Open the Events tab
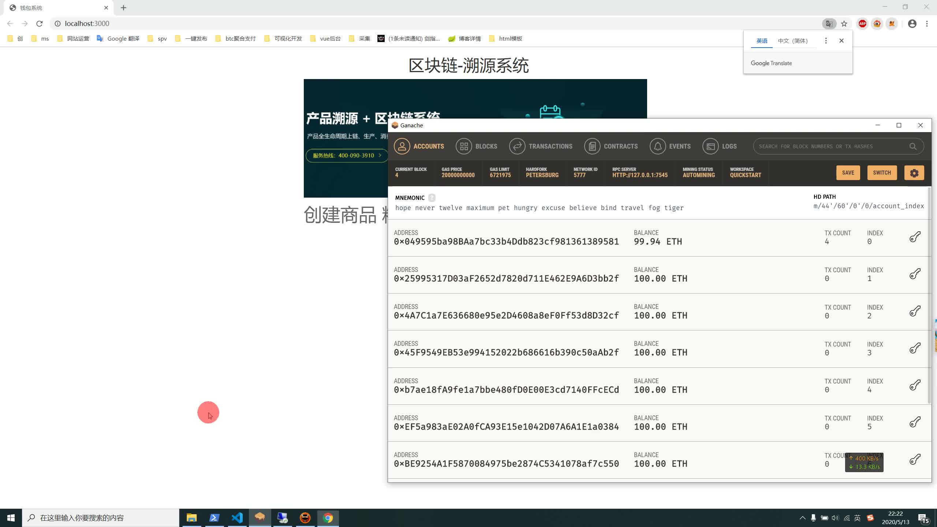This screenshot has width=937, height=527. point(670,146)
